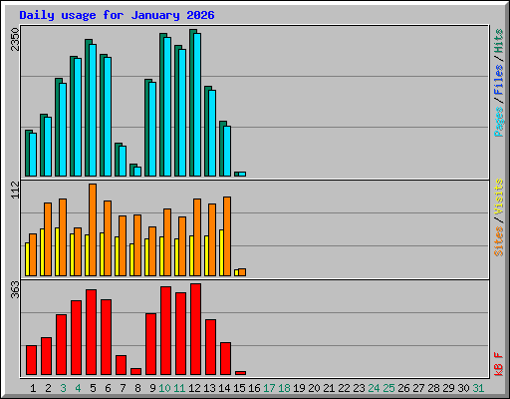Image resolution: width=510 pixels, height=399 pixels.
Task: Click the tiny orange bar for day 15
Action: (242, 272)
